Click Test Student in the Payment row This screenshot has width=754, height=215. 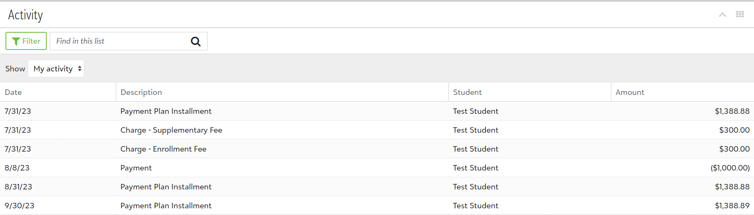[x=475, y=168]
